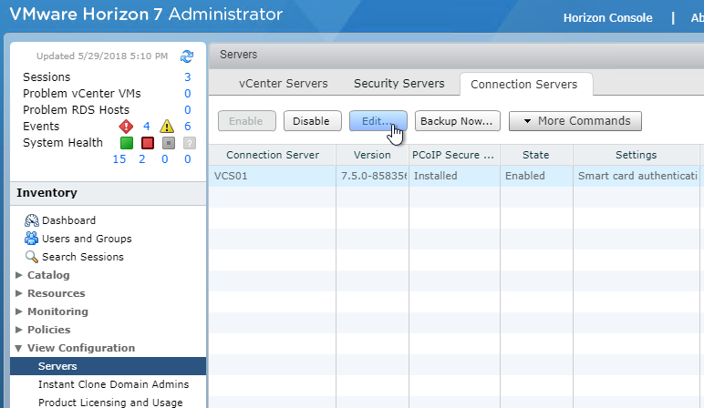Screen dimensions: 704x408
Task: Click the Installed cell in VCS01 row
Action: (x=454, y=176)
